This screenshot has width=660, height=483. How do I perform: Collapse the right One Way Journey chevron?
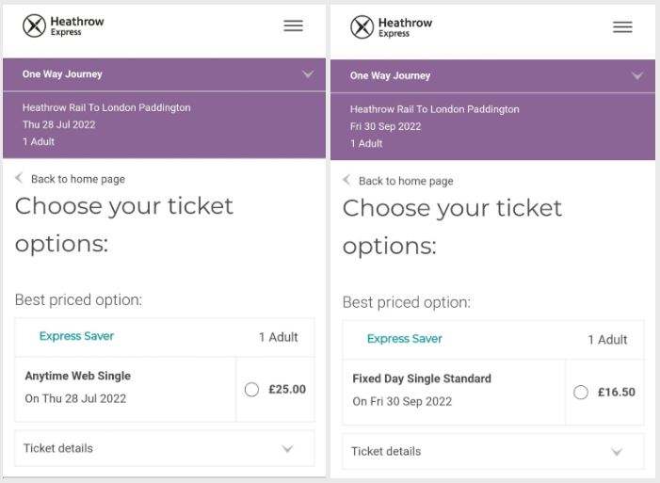(637, 75)
